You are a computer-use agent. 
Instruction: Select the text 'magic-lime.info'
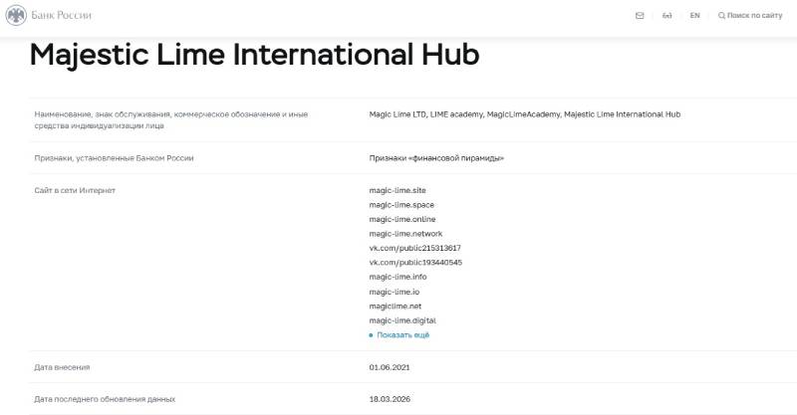click(398, 277)
